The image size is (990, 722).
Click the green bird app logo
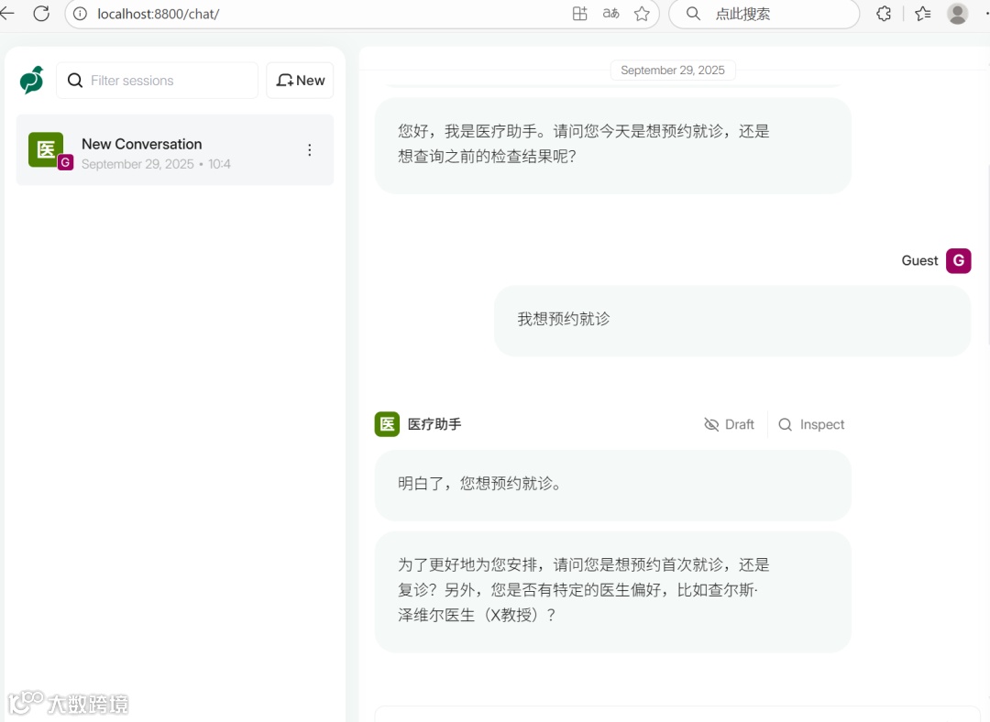(x=31, y=80)
